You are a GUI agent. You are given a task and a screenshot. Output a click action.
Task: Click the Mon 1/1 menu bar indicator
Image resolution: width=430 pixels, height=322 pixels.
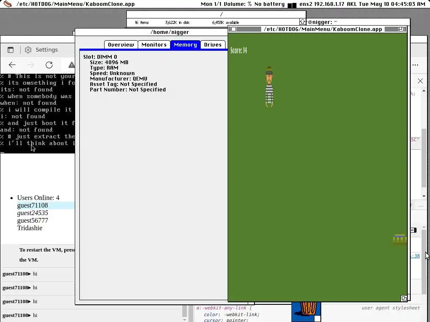[211, 4]
